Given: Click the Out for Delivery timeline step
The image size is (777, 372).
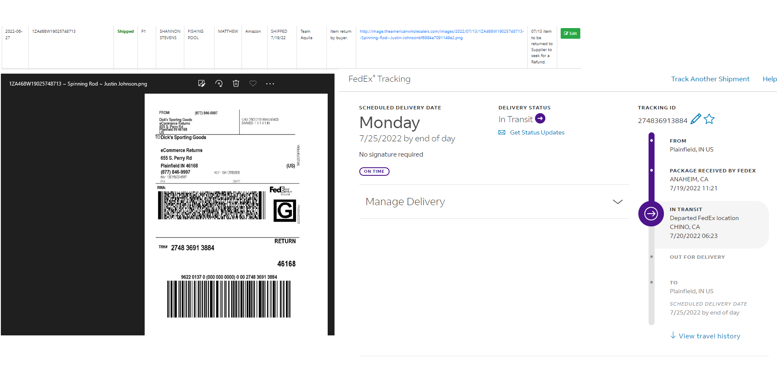Looking at the screenshot, I should tap(697, 257).
